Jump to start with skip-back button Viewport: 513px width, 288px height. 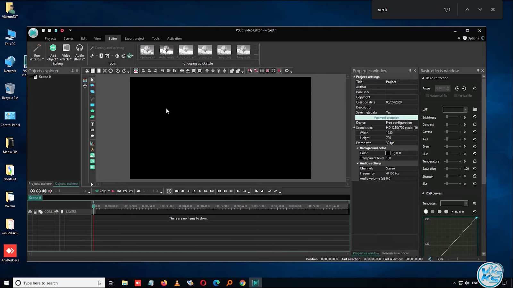(176, 191)
